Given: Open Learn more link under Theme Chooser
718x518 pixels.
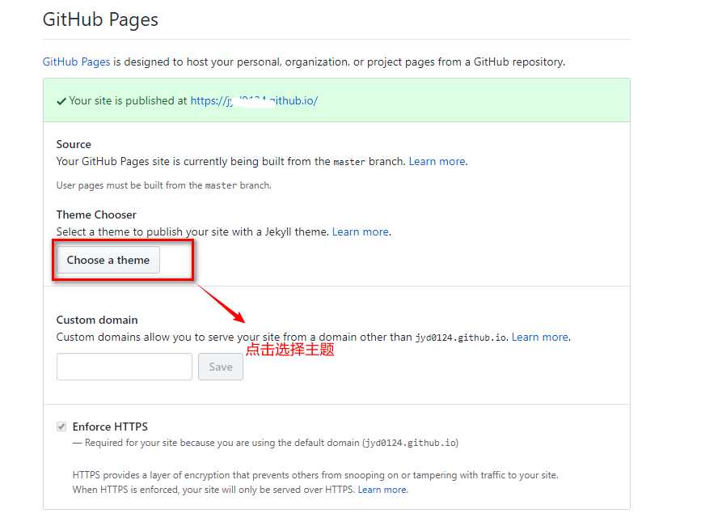Looking at the screenshot, I should pos(361,232).
